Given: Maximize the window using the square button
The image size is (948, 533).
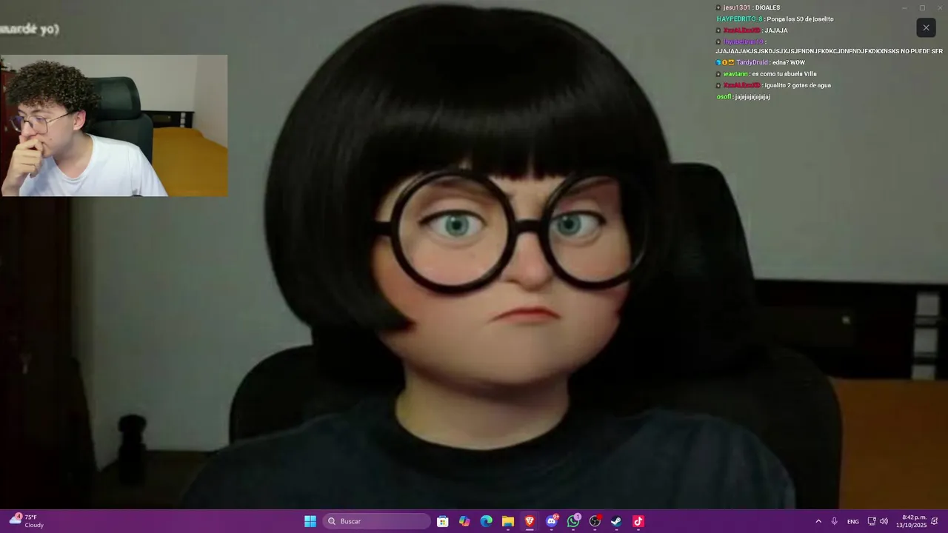Looking at the screenshot, I should [x=922, y=8].
